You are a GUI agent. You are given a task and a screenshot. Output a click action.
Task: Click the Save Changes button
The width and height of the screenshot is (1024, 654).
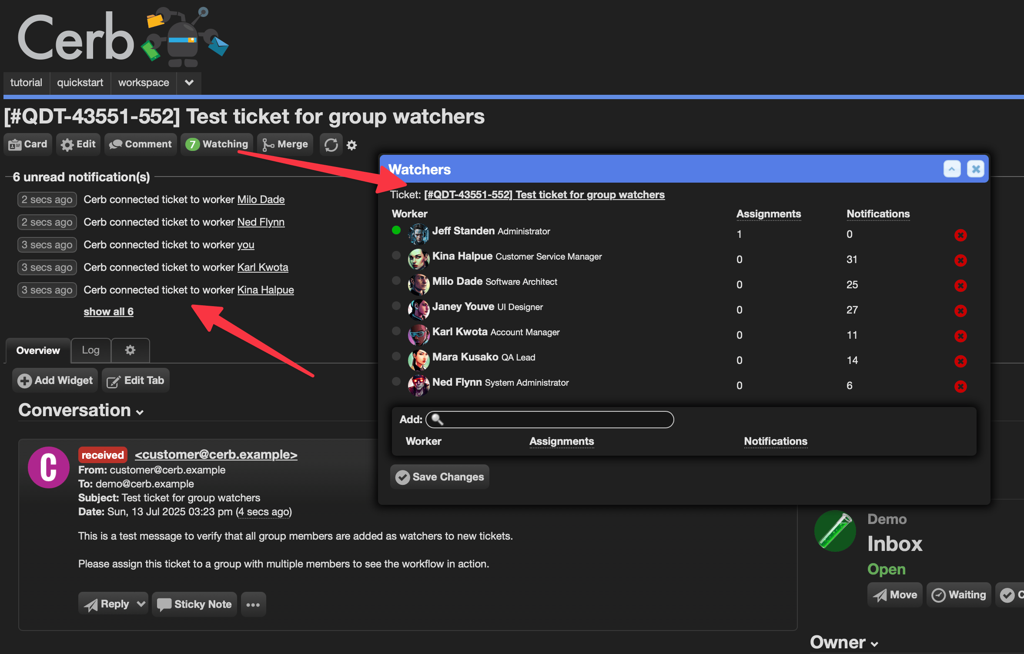pos(439,477)
